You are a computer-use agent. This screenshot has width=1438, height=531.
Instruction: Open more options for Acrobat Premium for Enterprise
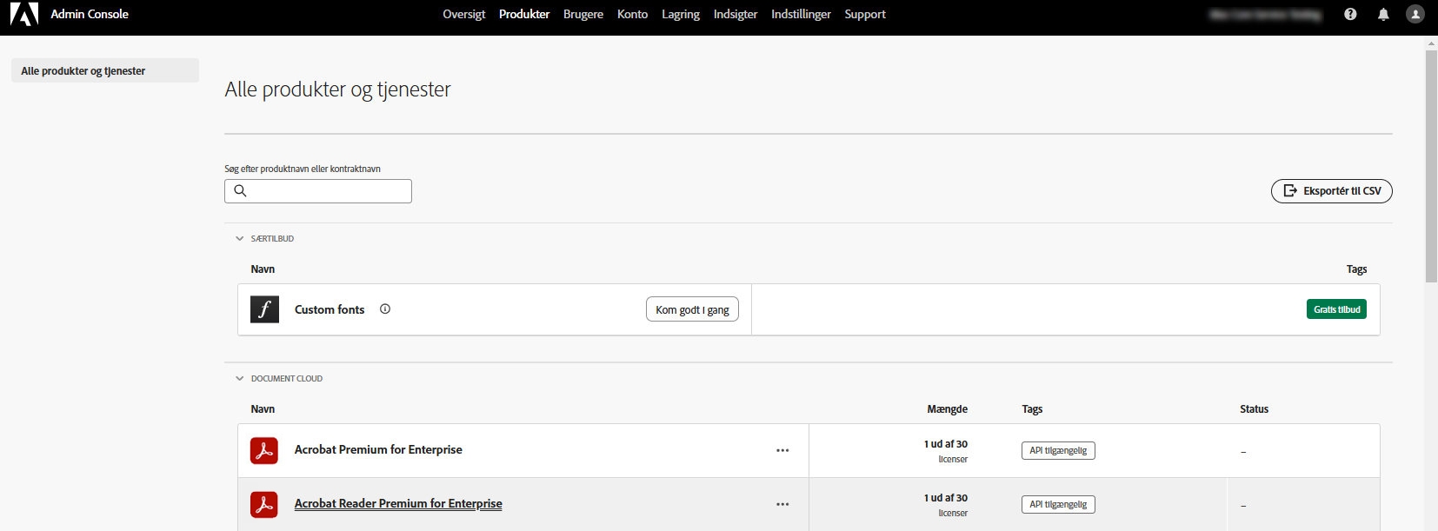(782, 450)
